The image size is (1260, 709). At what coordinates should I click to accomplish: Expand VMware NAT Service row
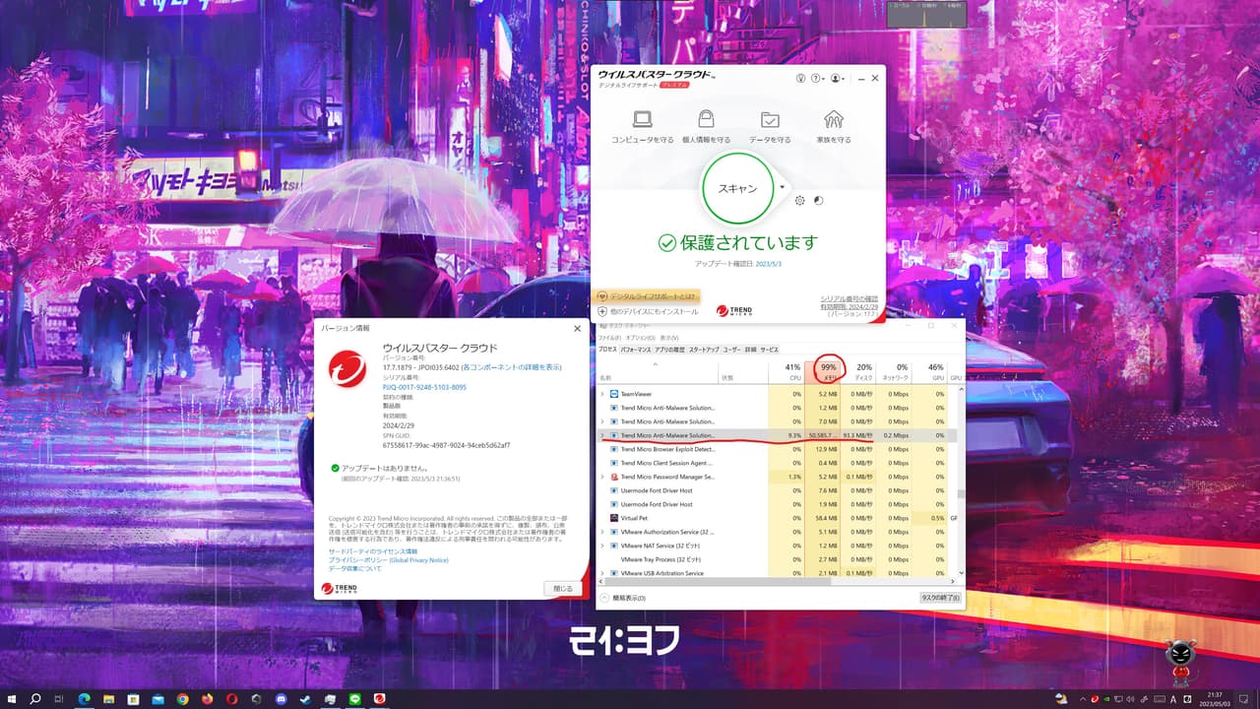602,546
